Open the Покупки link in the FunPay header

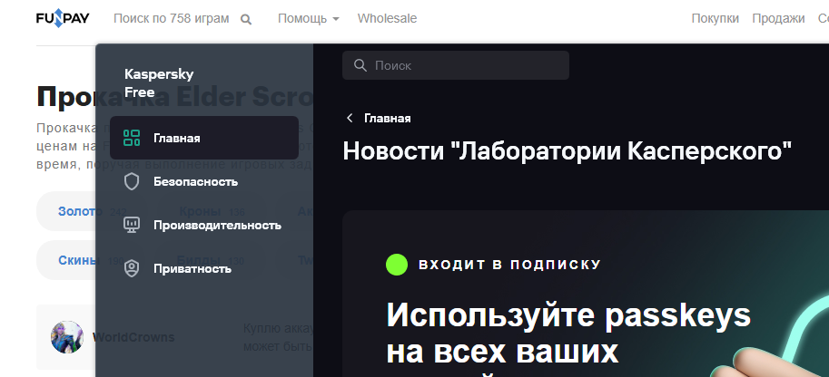click(x=715, y=19)
